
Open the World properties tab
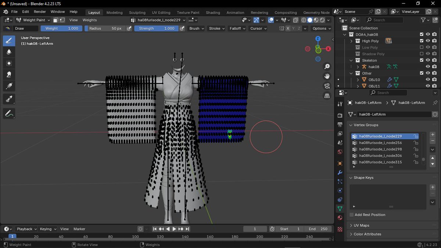pyautogui.click(x=340, y=152)
